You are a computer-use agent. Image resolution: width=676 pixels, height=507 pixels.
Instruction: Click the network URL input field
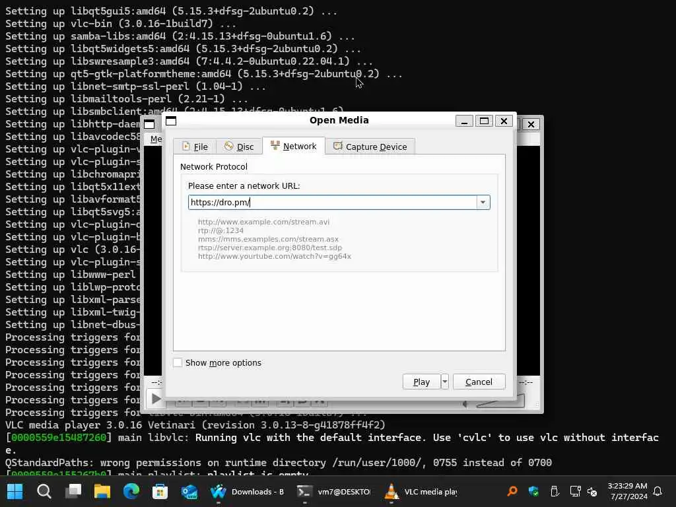333,202
